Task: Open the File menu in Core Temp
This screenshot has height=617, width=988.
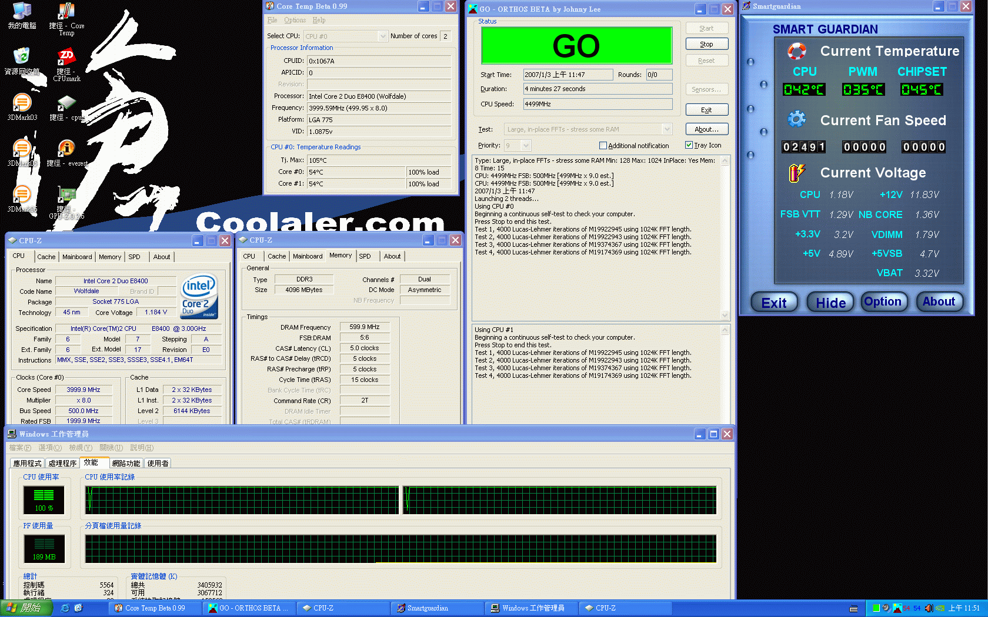Action: 272,20
